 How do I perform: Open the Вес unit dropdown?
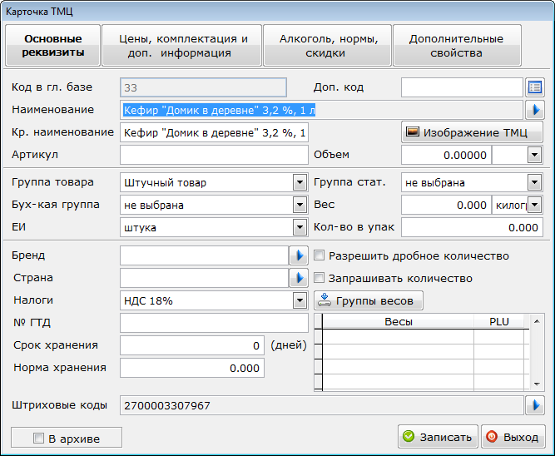[534, 205]
